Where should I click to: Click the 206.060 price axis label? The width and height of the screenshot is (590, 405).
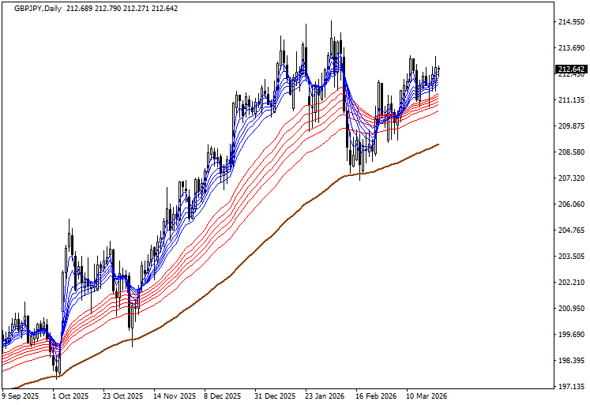coord(569,204)
